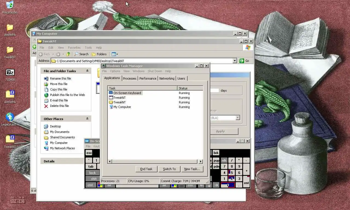Open the Address bar dropdown arrow
Screen dimensions: 350x210
point(235,61)
